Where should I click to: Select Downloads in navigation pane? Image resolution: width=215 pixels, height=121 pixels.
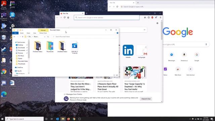[x=21, y=48]
